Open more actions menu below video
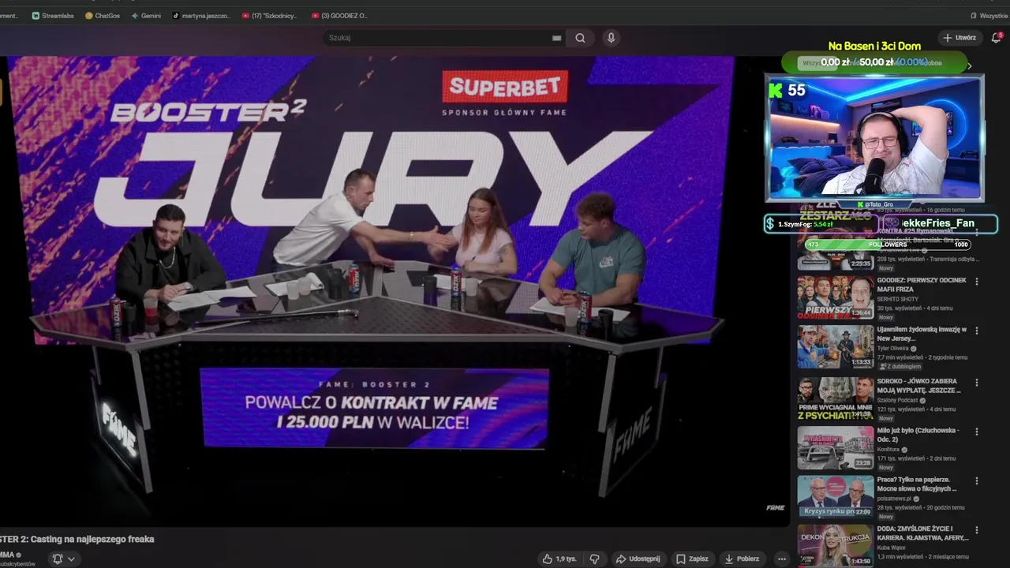 coord(782,559)
